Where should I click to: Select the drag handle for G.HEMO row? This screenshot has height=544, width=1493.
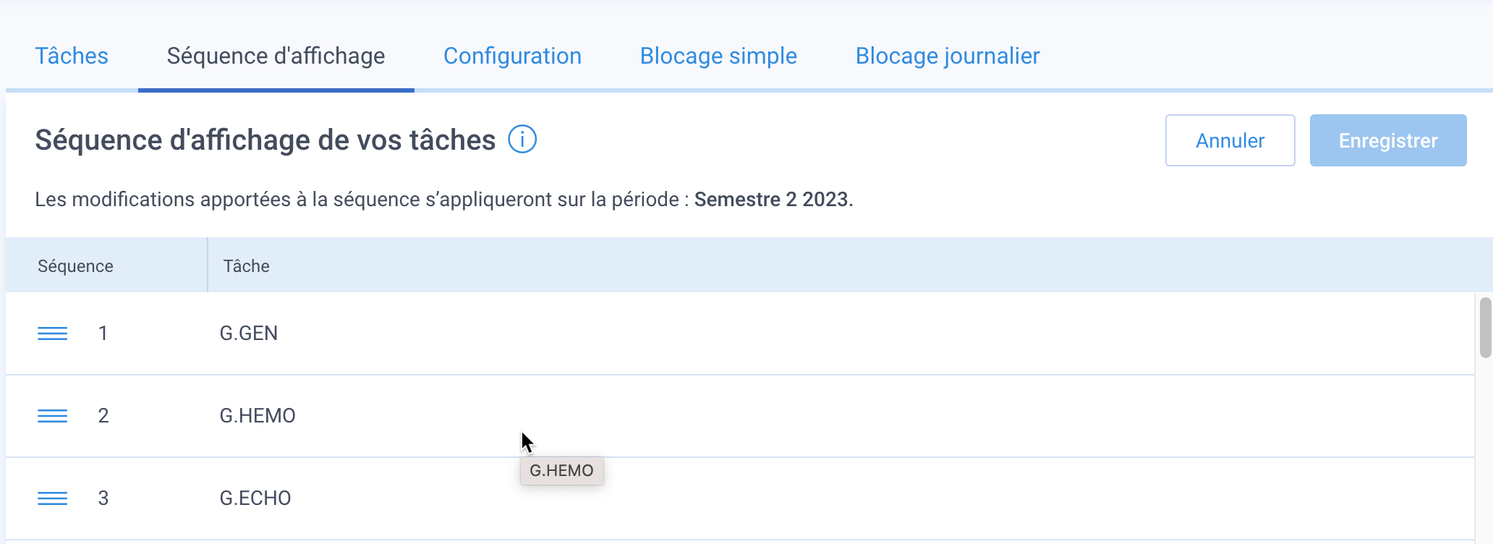(52, 416)
